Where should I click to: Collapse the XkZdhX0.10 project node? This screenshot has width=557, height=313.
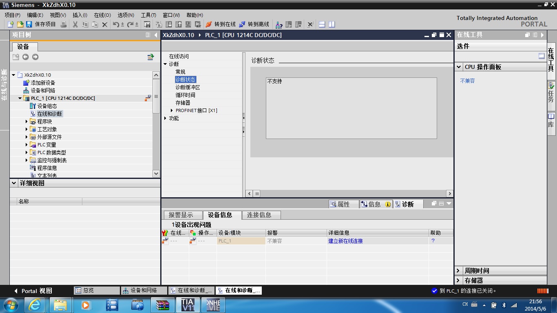coord(14,75)
